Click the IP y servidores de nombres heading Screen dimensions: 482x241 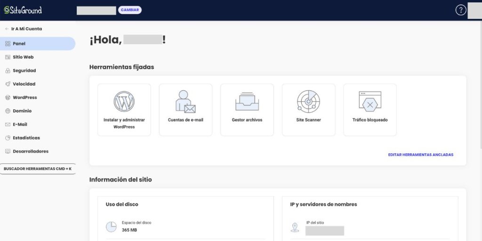coord(323,204)
